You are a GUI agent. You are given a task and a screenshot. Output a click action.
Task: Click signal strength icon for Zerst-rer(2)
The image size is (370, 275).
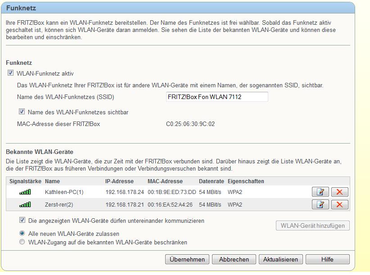point(25,204)
